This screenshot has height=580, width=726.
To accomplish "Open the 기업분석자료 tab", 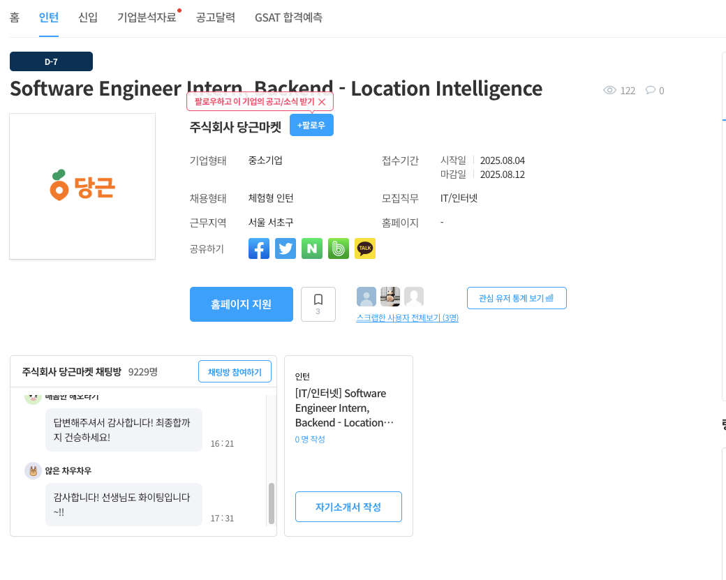I will click(x=147, y=17).
